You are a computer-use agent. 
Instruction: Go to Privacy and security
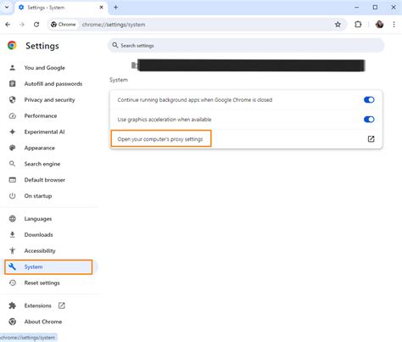[x=49, y=100]
